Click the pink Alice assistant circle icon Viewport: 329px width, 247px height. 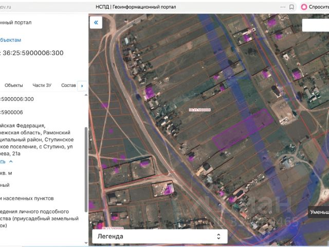click(x=304, y=7)
